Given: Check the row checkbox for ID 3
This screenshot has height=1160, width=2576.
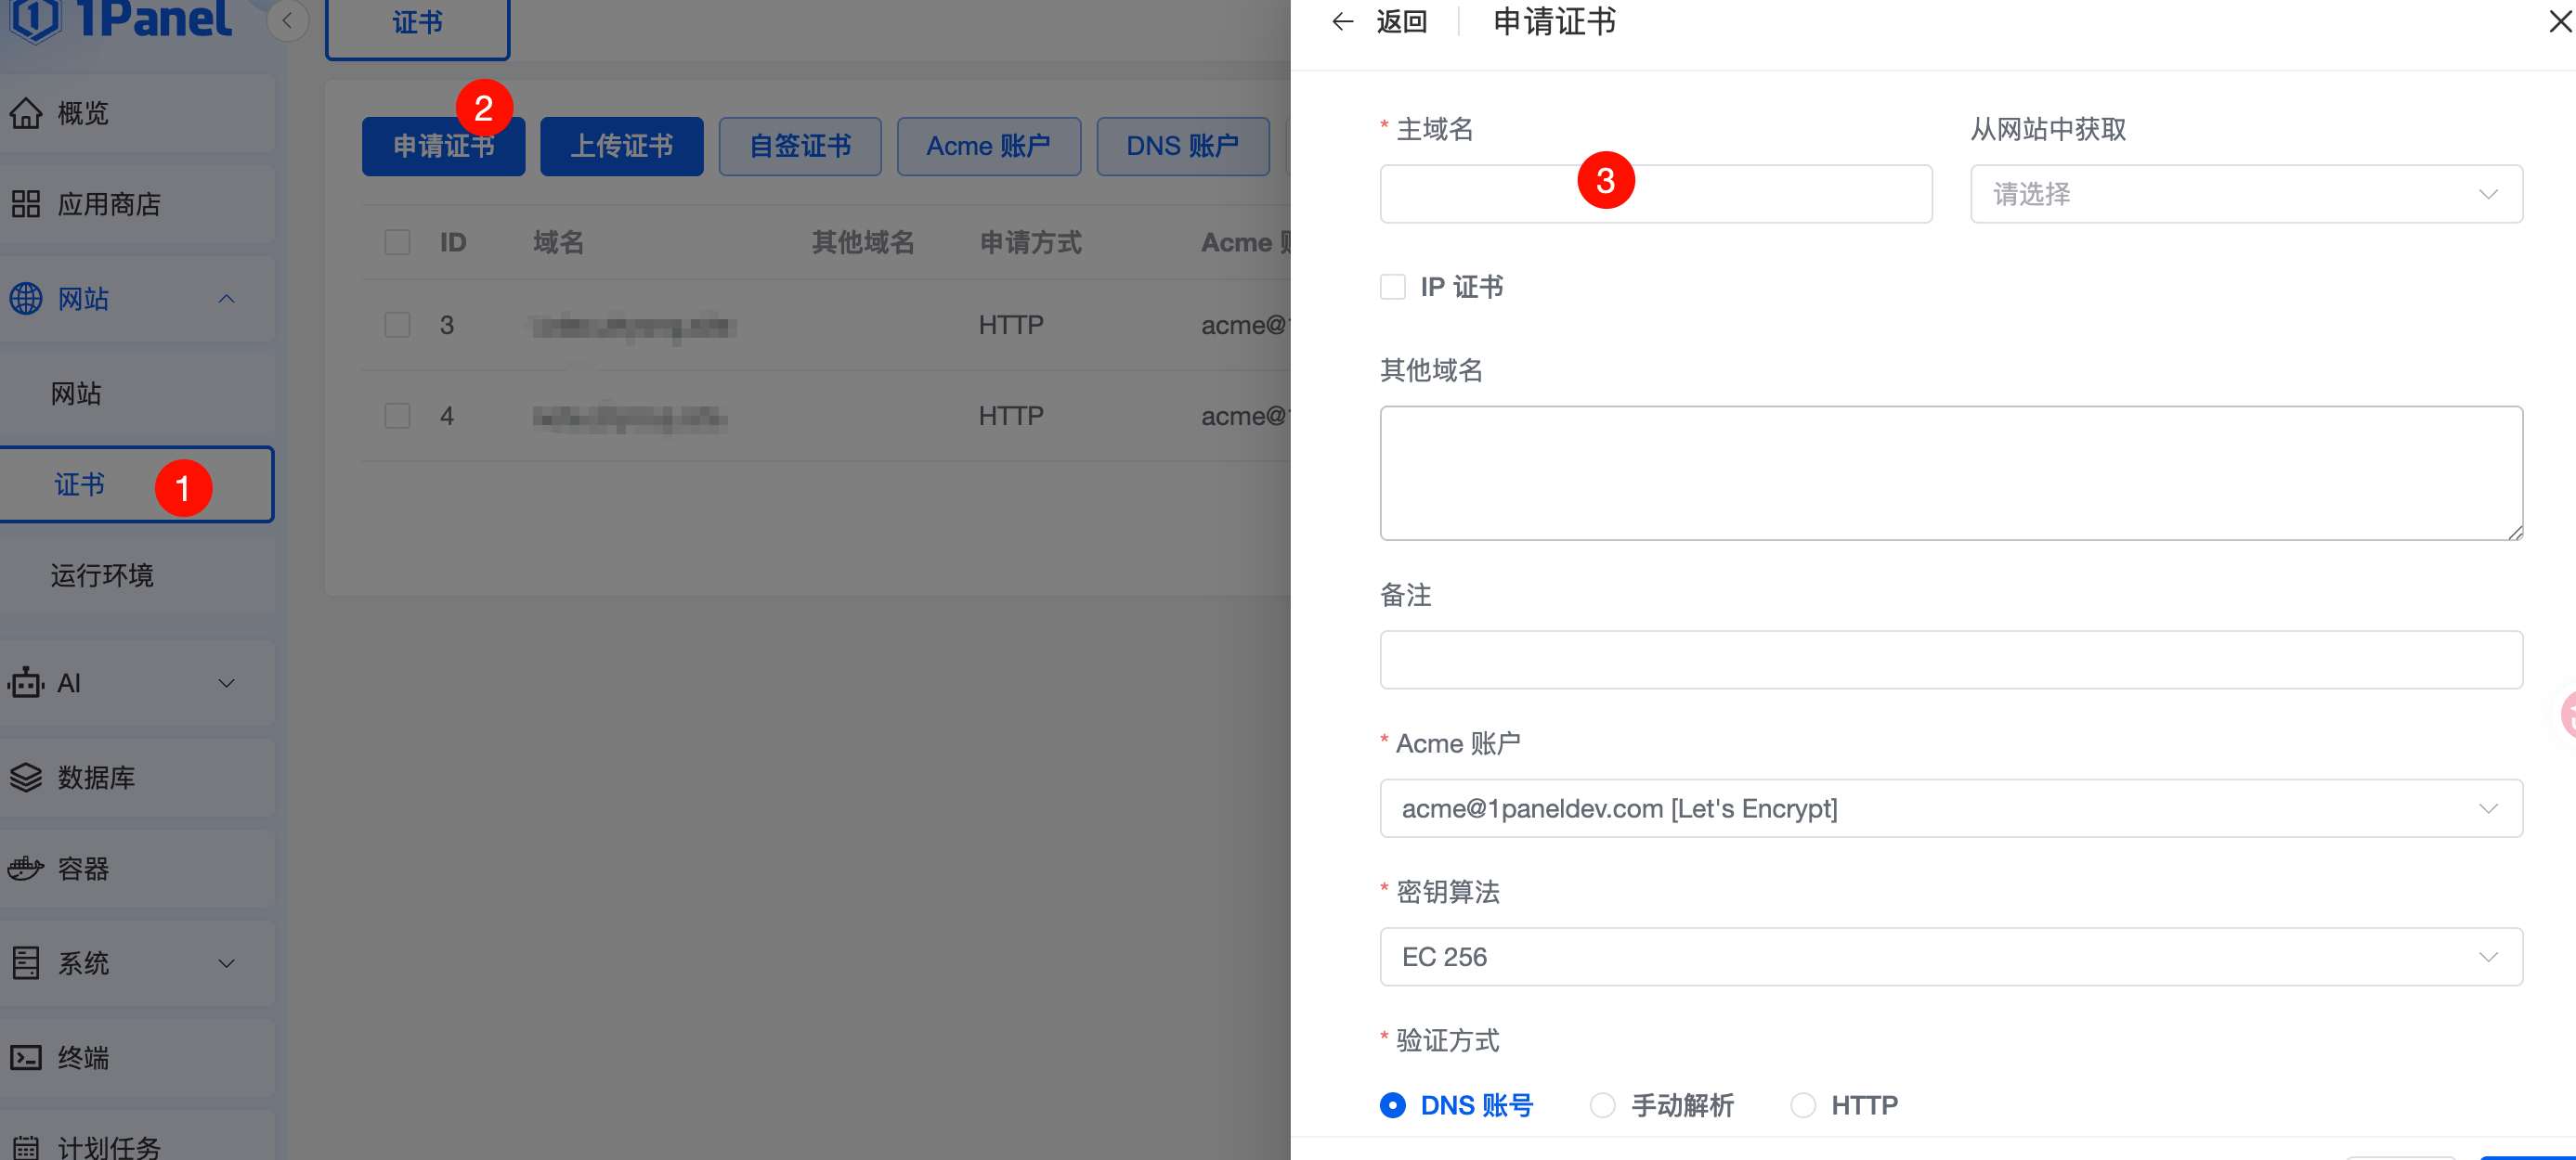Looking at the screenshot, I should tap(397, 325).
